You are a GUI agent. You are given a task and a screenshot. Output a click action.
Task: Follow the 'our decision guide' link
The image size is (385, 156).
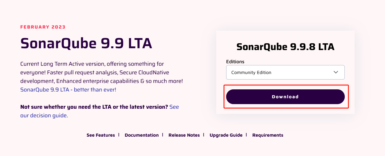pyautogui.click(x=43, y=115)
